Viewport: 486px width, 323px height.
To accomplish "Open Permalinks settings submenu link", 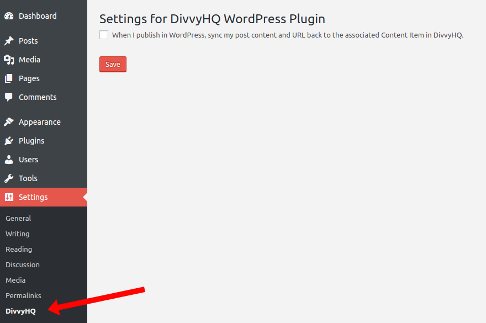I will coord(23,296).
